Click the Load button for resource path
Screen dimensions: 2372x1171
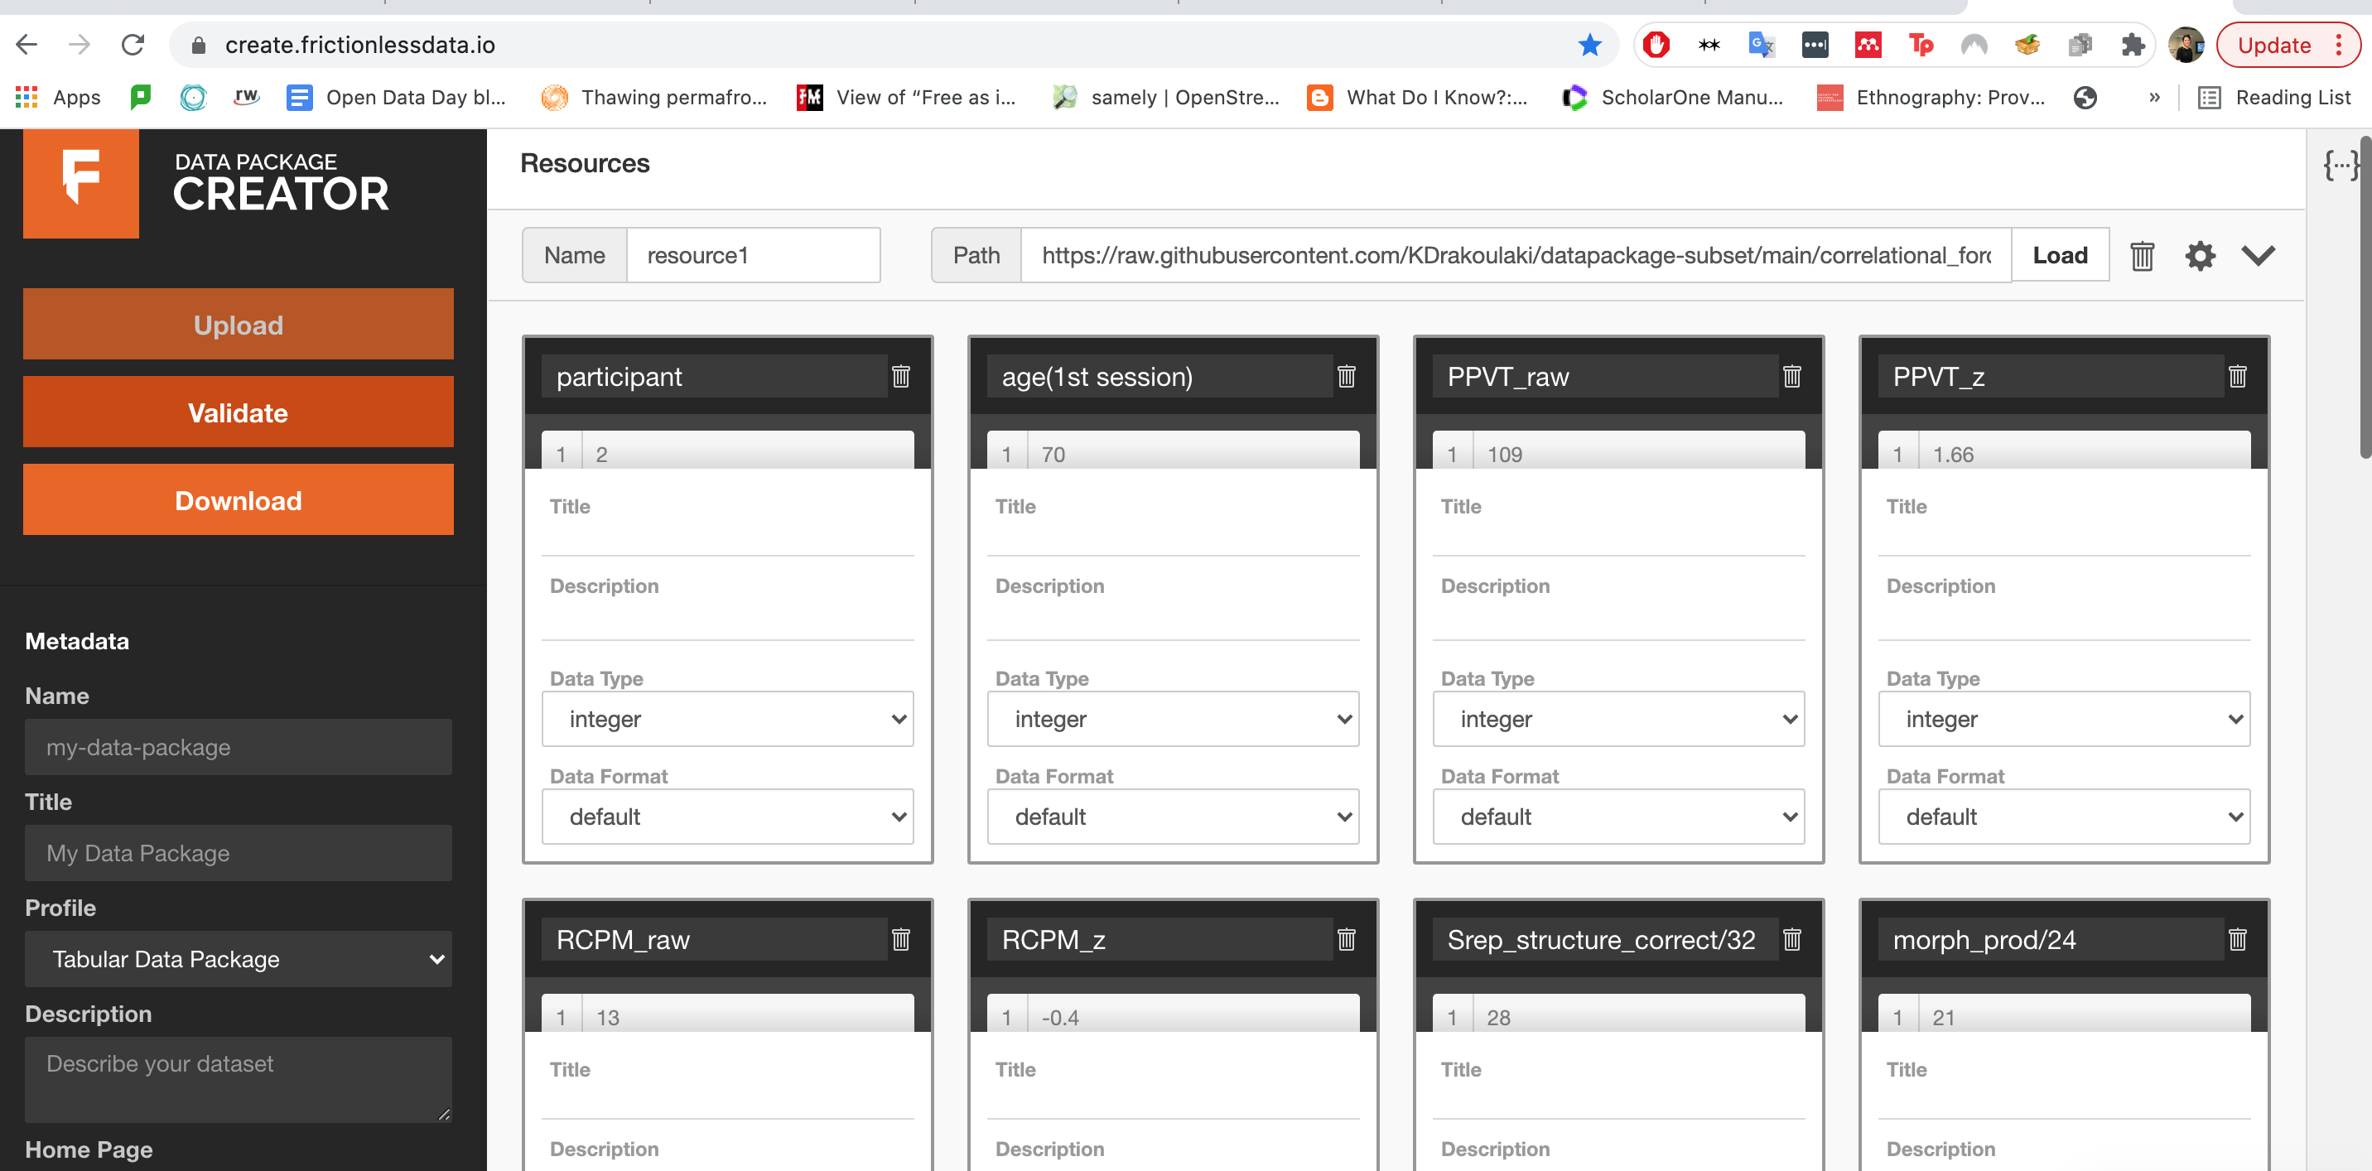(2059, 254)
